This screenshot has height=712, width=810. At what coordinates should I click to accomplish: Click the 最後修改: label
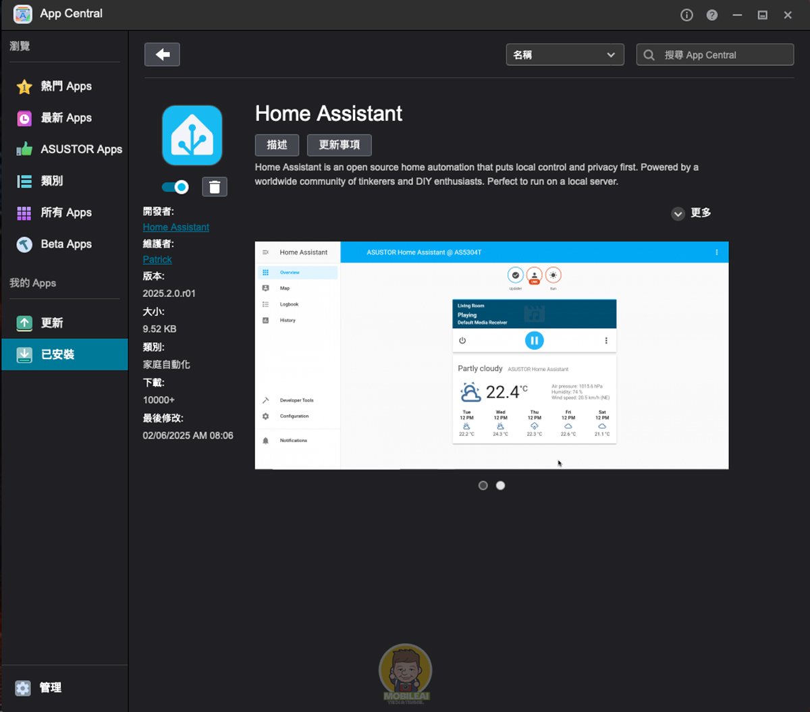(x=163, y=418)
